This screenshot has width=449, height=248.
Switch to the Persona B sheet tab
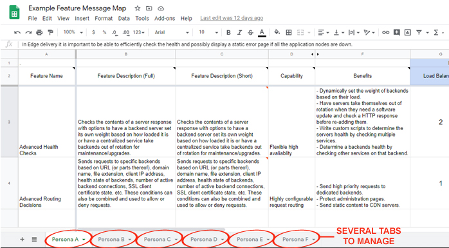(x=111, y=239)
